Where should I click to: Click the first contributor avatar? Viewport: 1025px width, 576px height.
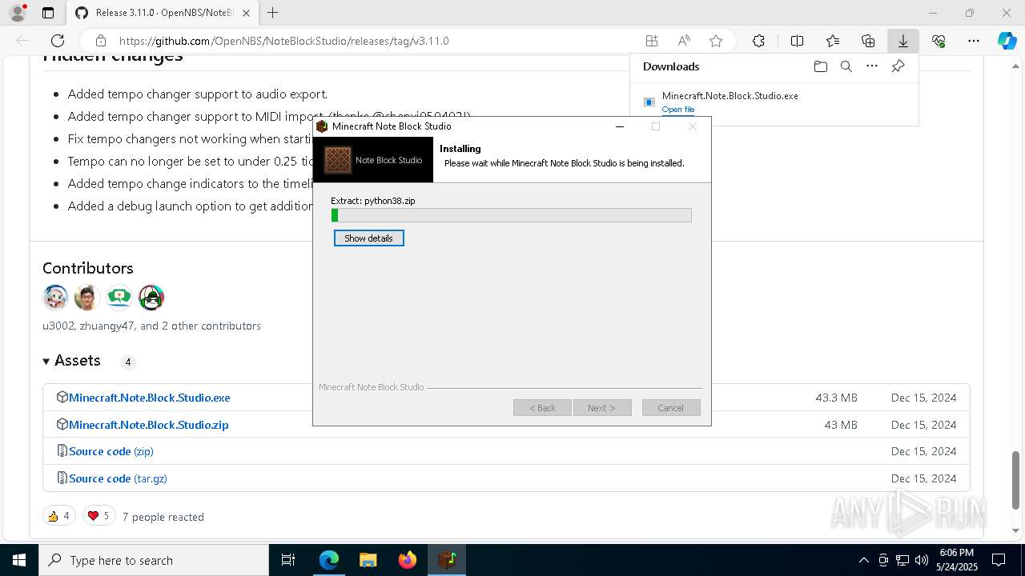click(55, 298)
